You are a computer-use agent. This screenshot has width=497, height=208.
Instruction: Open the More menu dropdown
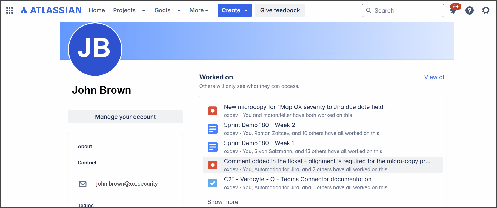point(199,10)
